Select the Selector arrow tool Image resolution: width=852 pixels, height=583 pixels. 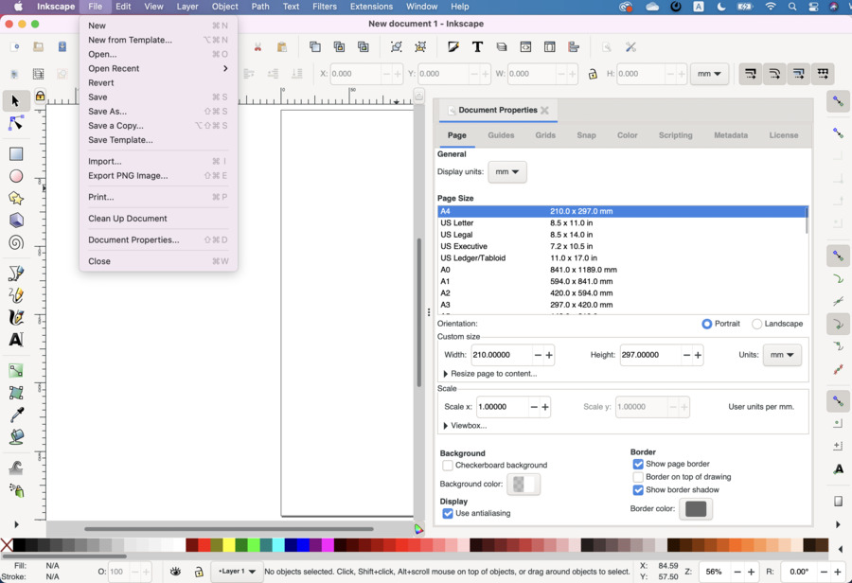(x=16, y=101)
